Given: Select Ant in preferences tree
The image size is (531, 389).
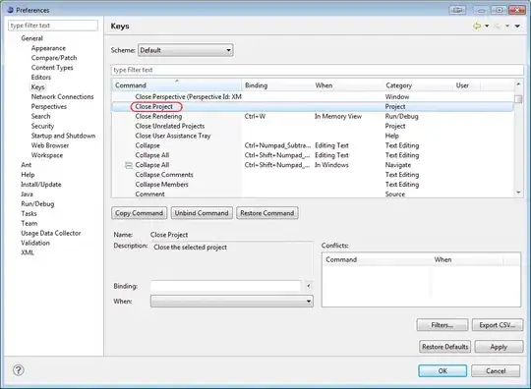Looking at the screenshot, I should pos(27,165).
